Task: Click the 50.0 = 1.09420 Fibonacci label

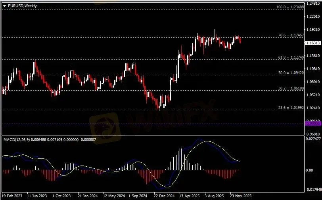Action: pyautogui.click(x=291, y=73)
